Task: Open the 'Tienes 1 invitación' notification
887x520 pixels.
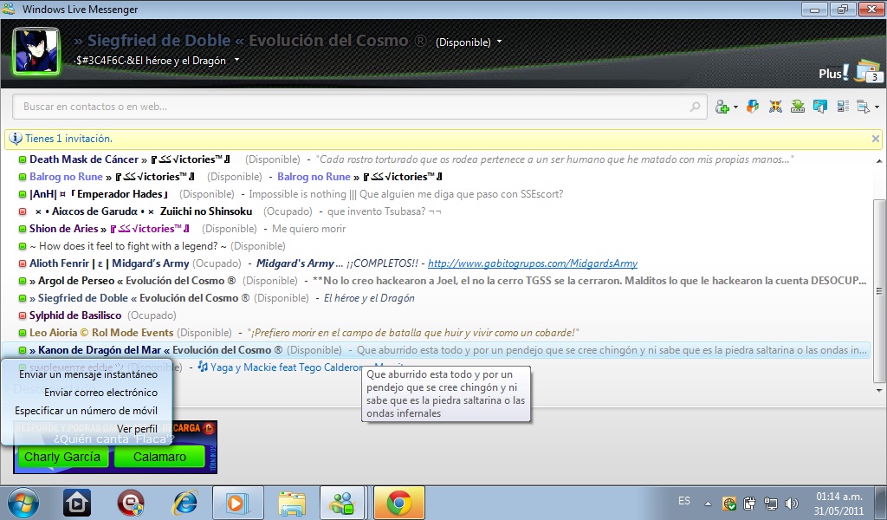Action: click(x=68, y=139)
